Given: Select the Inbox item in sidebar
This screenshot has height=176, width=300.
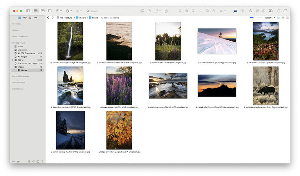Looking at the screenshot, I should point(20,46).
